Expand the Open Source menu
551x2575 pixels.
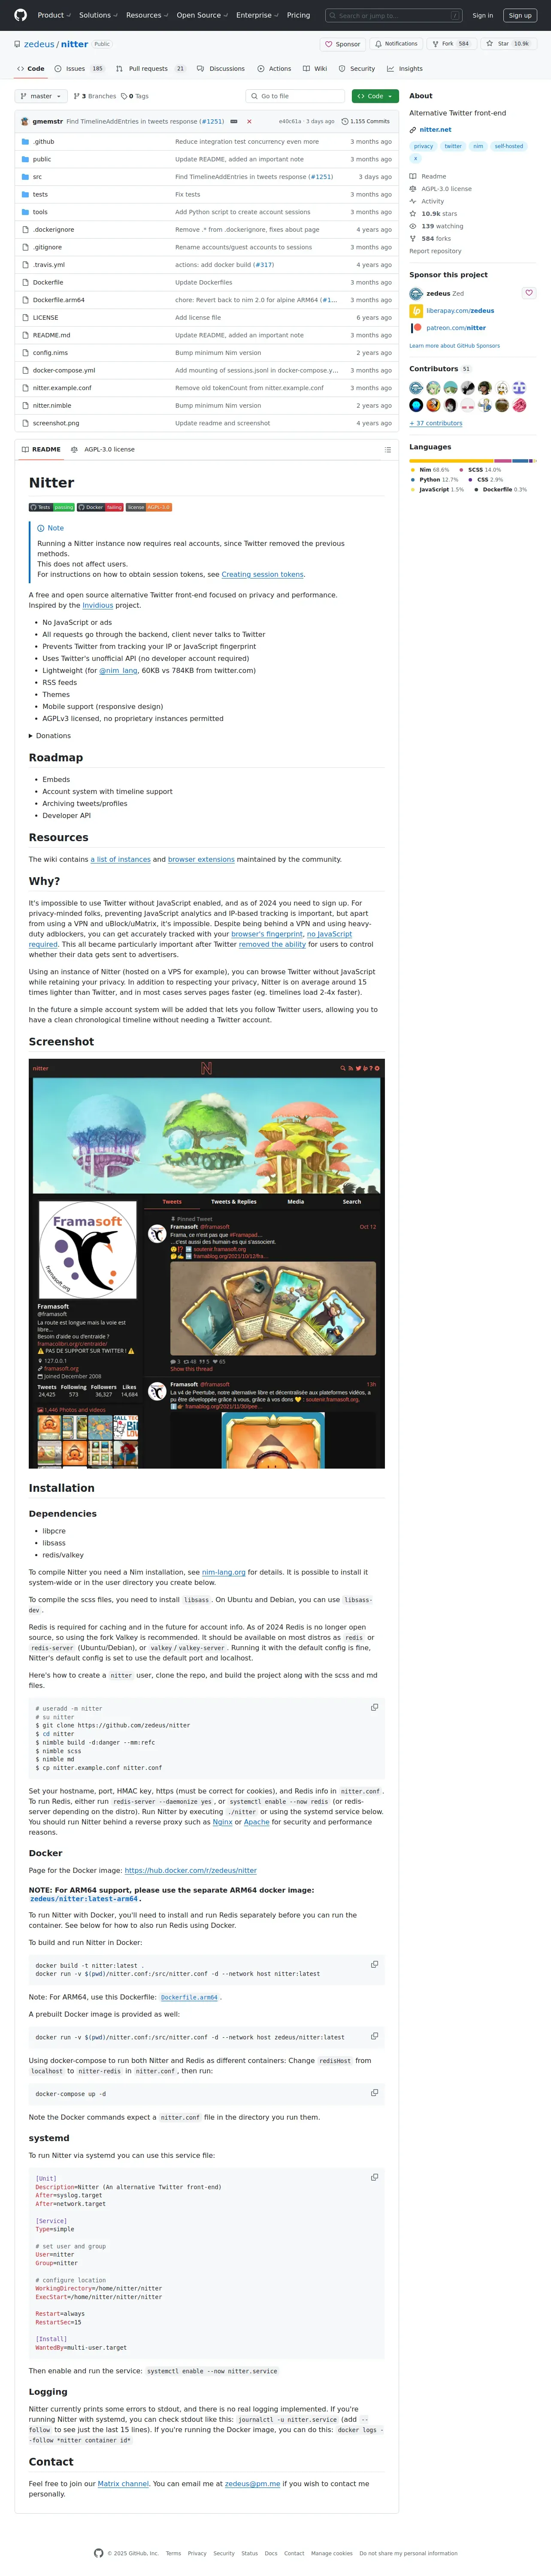pos(202,15)
